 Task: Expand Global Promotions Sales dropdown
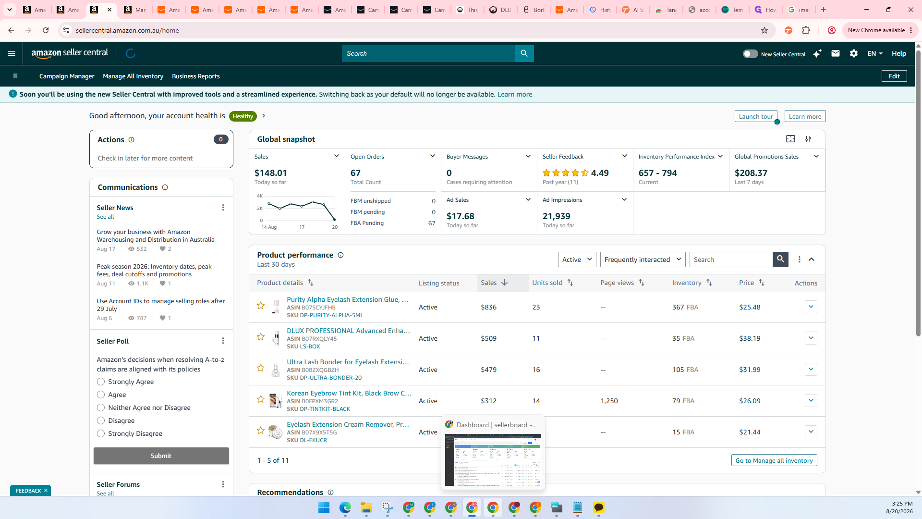point(816,156)
